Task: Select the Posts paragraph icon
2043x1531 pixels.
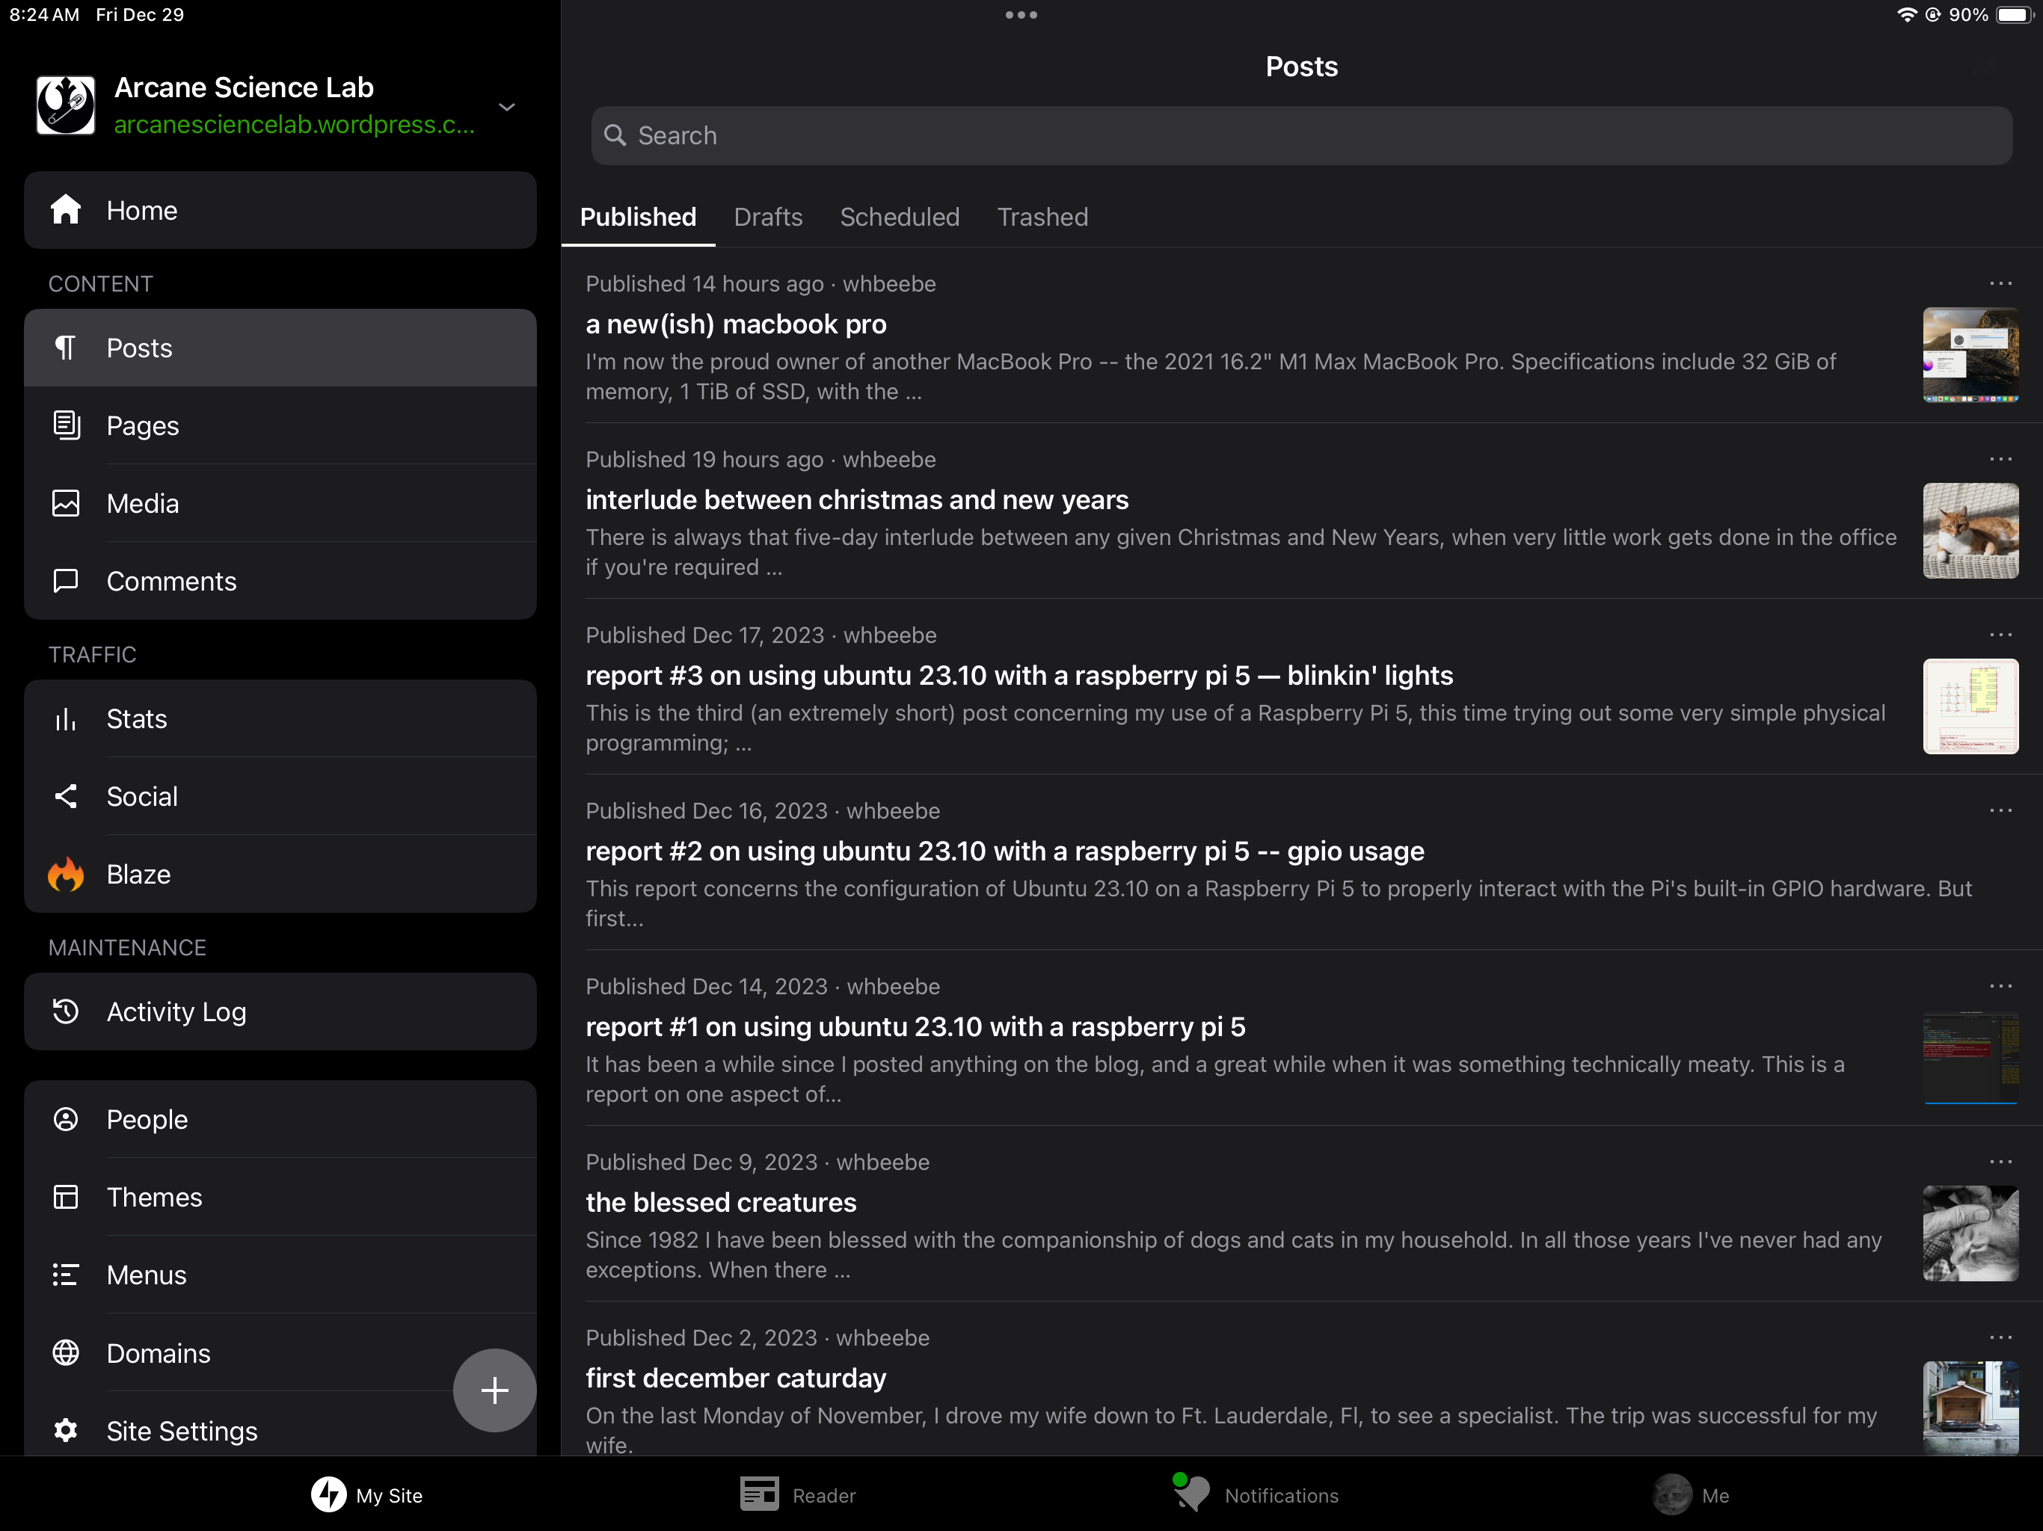Action: point(66,347)
